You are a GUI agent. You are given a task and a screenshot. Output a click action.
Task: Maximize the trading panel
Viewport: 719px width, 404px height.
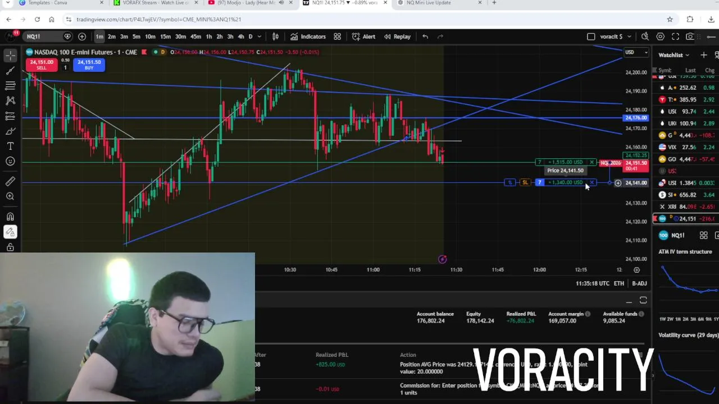pyautogui.click(x=643, y=301)
